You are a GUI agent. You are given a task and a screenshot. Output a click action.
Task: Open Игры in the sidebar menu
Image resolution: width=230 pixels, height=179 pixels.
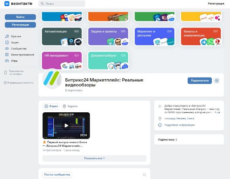click(x=14, y=61)
